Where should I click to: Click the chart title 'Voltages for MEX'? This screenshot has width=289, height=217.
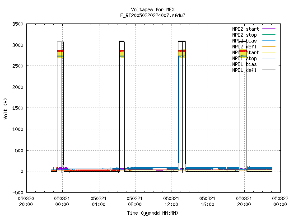pos(153,9)
